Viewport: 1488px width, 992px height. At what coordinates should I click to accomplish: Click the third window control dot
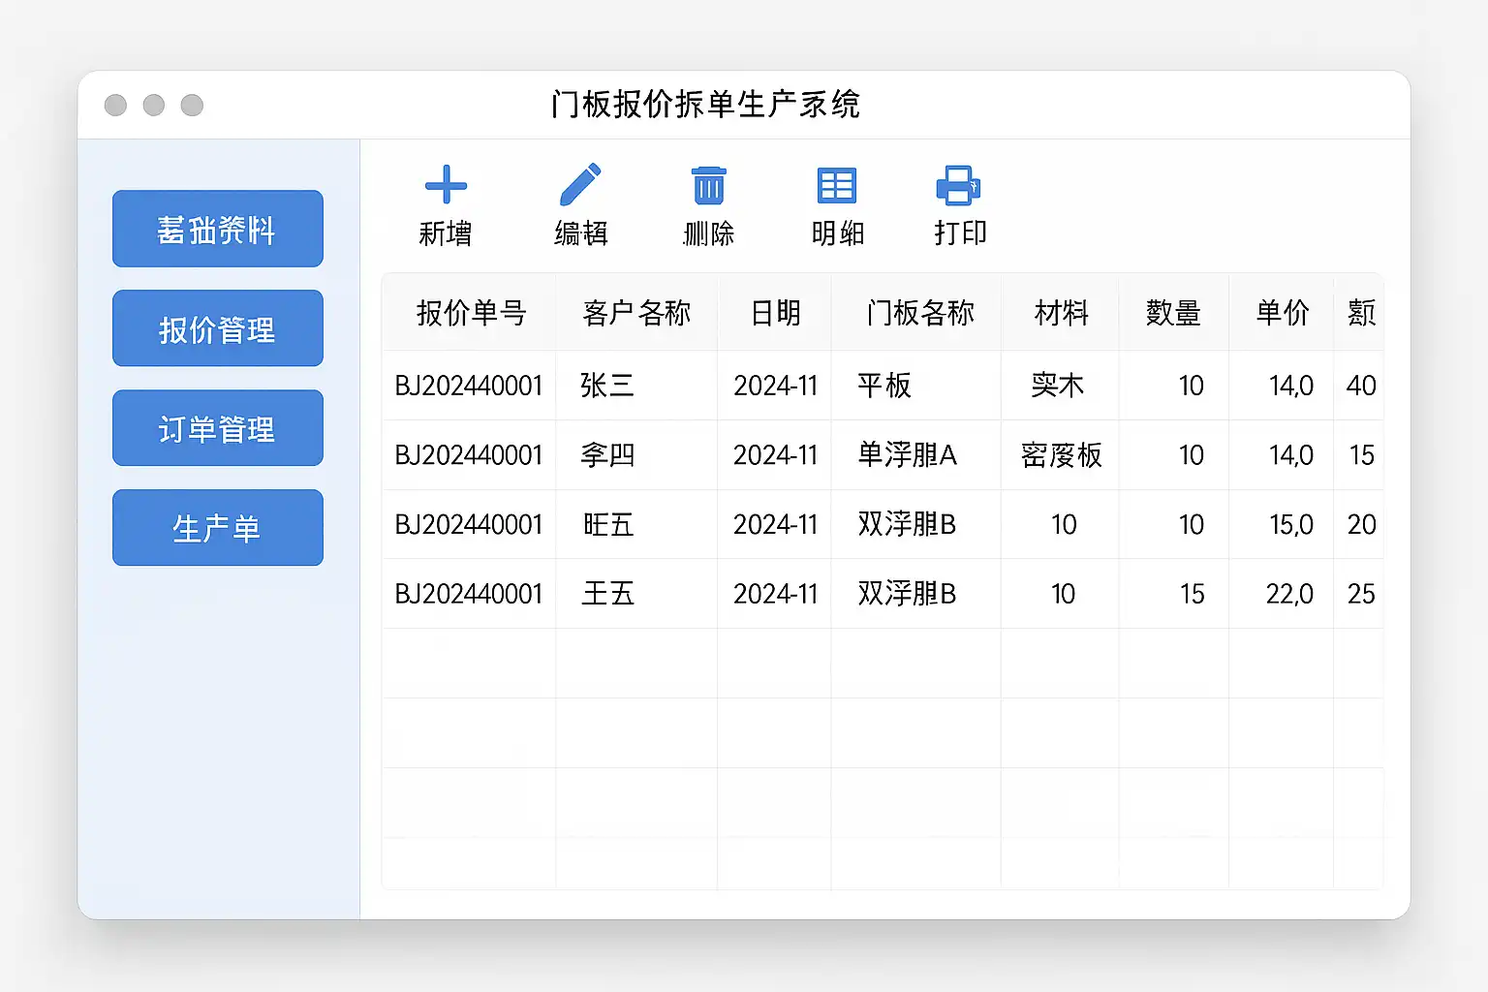click(x=192, y=105)
